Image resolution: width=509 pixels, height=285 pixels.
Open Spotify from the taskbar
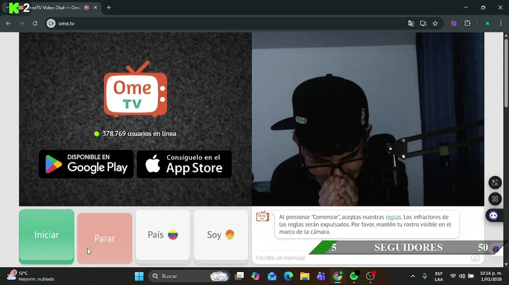354,276
